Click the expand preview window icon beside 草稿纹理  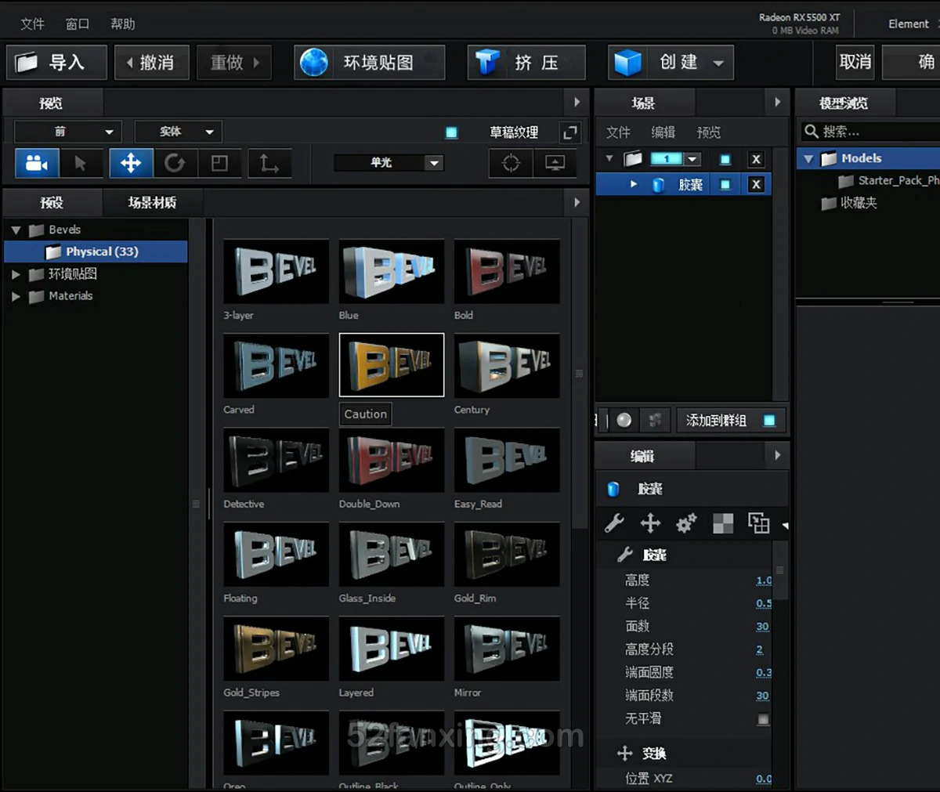click(x=570, y=132)
